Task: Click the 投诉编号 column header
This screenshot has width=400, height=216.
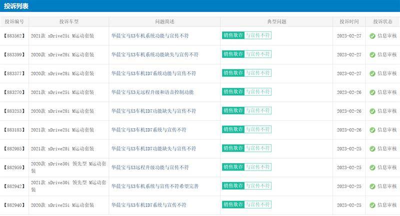Action: (x=14, y=21)
